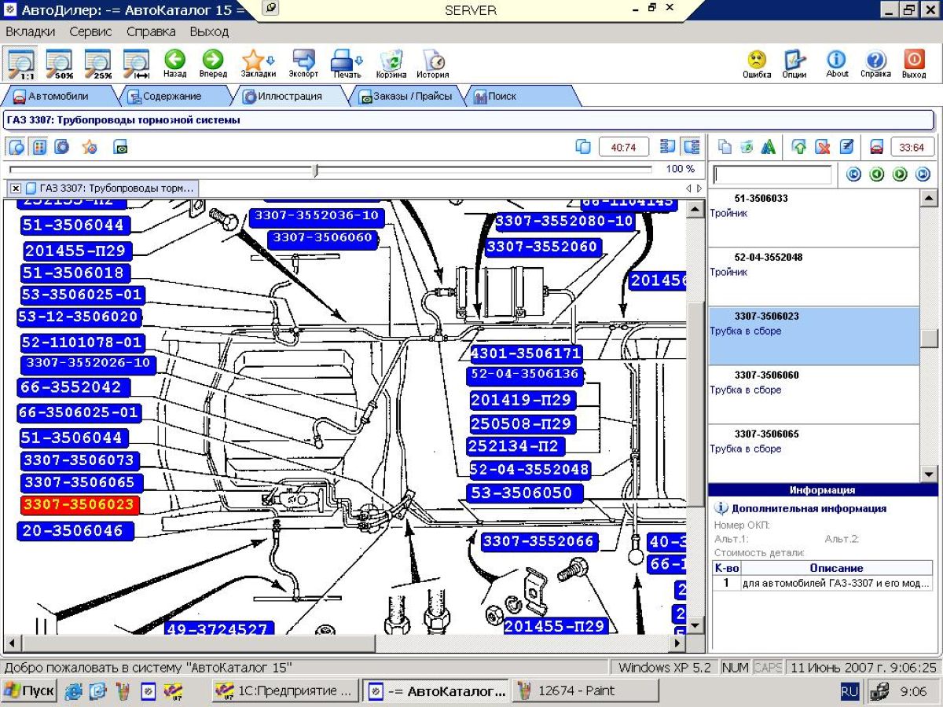
Task: Click the copy illustration icon beside 40:74
Action: 583,147
